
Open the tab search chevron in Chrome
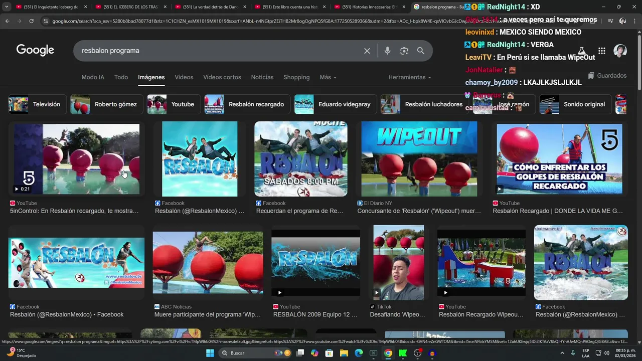pyautogui.click(x=6, y=7)
